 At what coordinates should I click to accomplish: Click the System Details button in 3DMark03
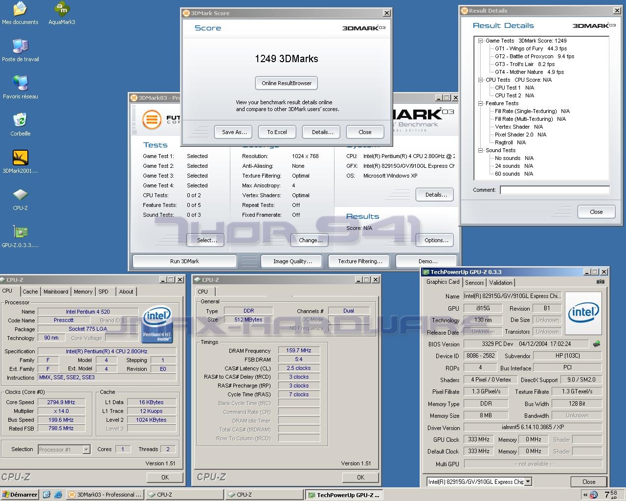coord(436,195)
